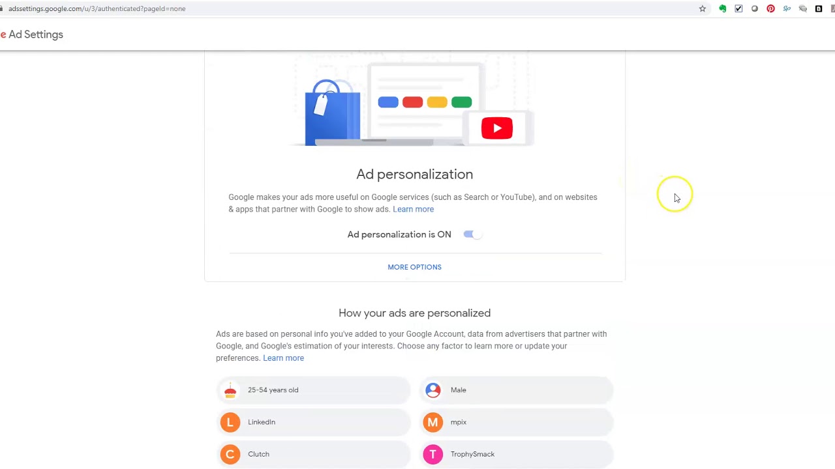Click the How your ads are personalized heading

point(414,313)
